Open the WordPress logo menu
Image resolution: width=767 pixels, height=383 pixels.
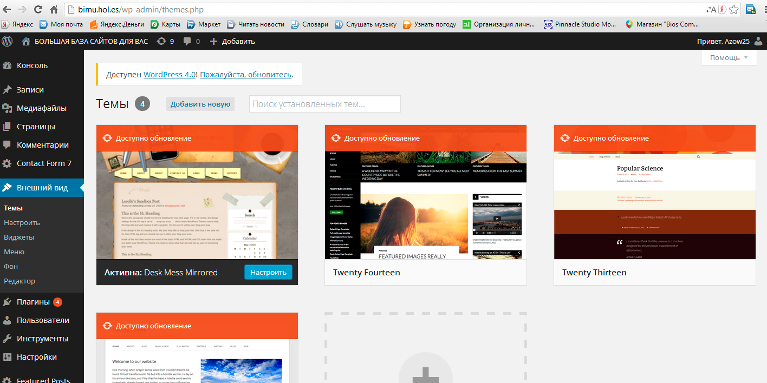click(x=8, y=41)
